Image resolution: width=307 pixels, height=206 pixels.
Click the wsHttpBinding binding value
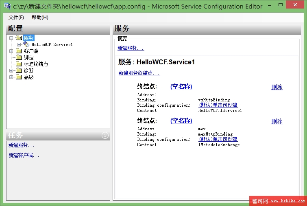(x=214, y=100)
